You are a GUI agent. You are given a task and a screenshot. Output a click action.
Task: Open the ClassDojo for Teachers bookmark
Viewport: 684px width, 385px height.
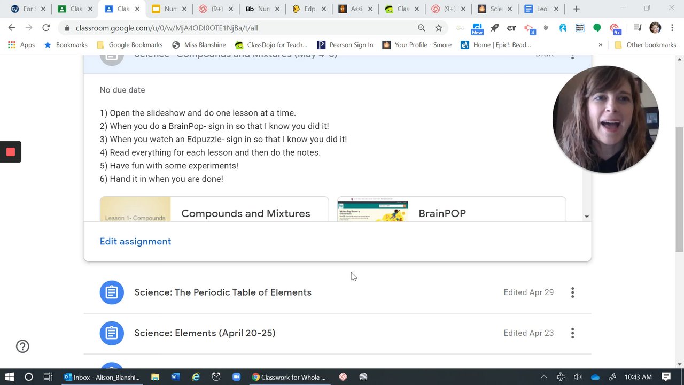[x=271, y=45]
